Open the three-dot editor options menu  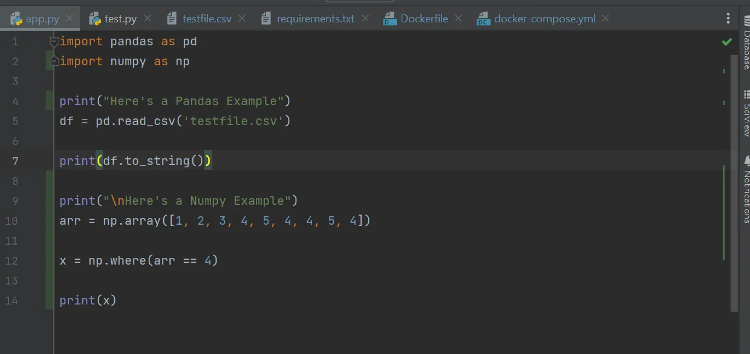coord(728,18)
